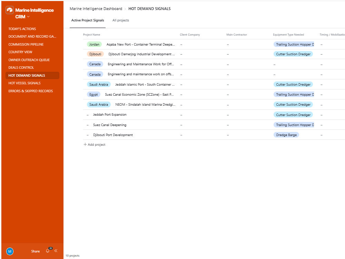
Task: Open the user avatar M
Action: pos(10,251)
